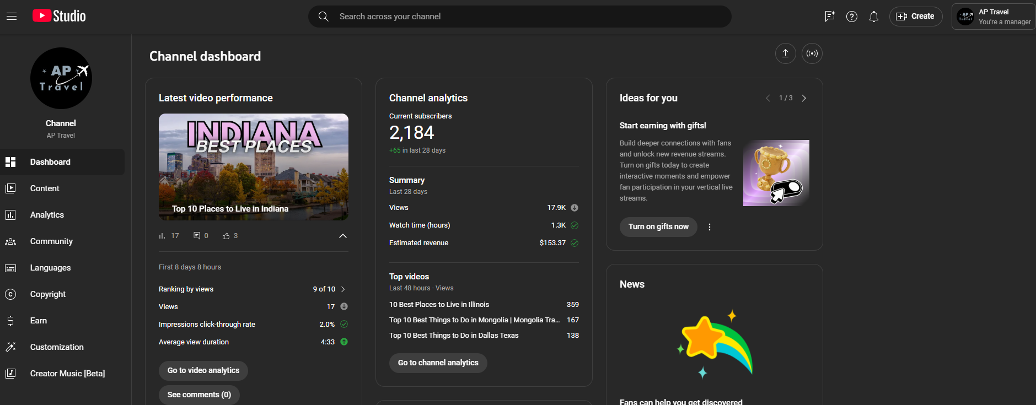1036x405 pixels.
Task: Click the '+65 in last 28 days' text
Action: click(417, 150)
